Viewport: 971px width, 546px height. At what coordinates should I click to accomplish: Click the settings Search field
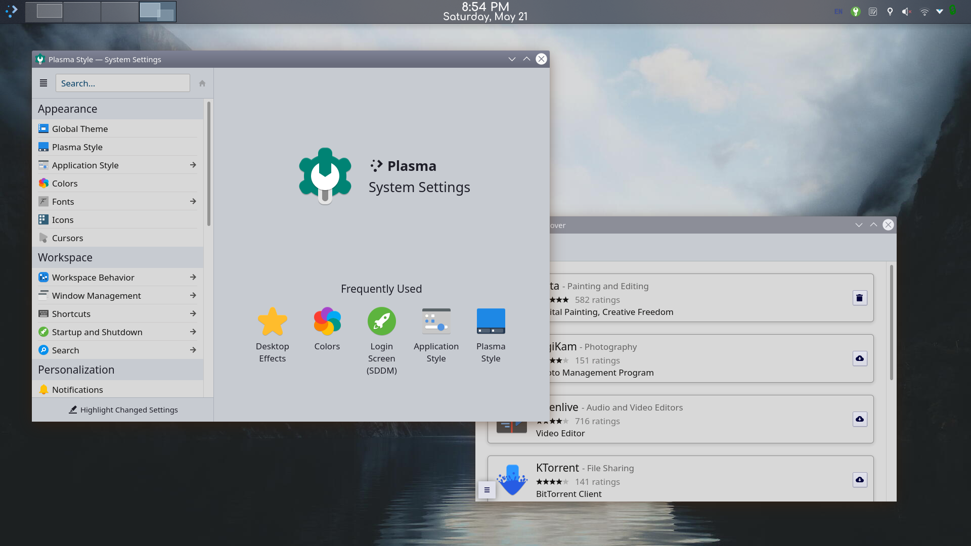(x=123, y=83)
